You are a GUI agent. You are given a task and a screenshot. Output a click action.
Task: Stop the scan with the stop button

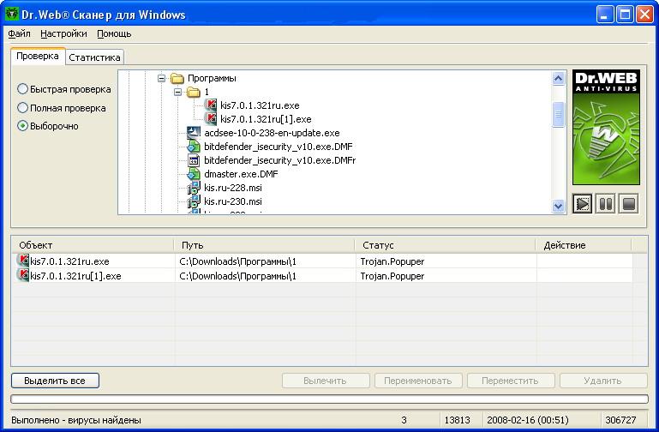(629, 204)
